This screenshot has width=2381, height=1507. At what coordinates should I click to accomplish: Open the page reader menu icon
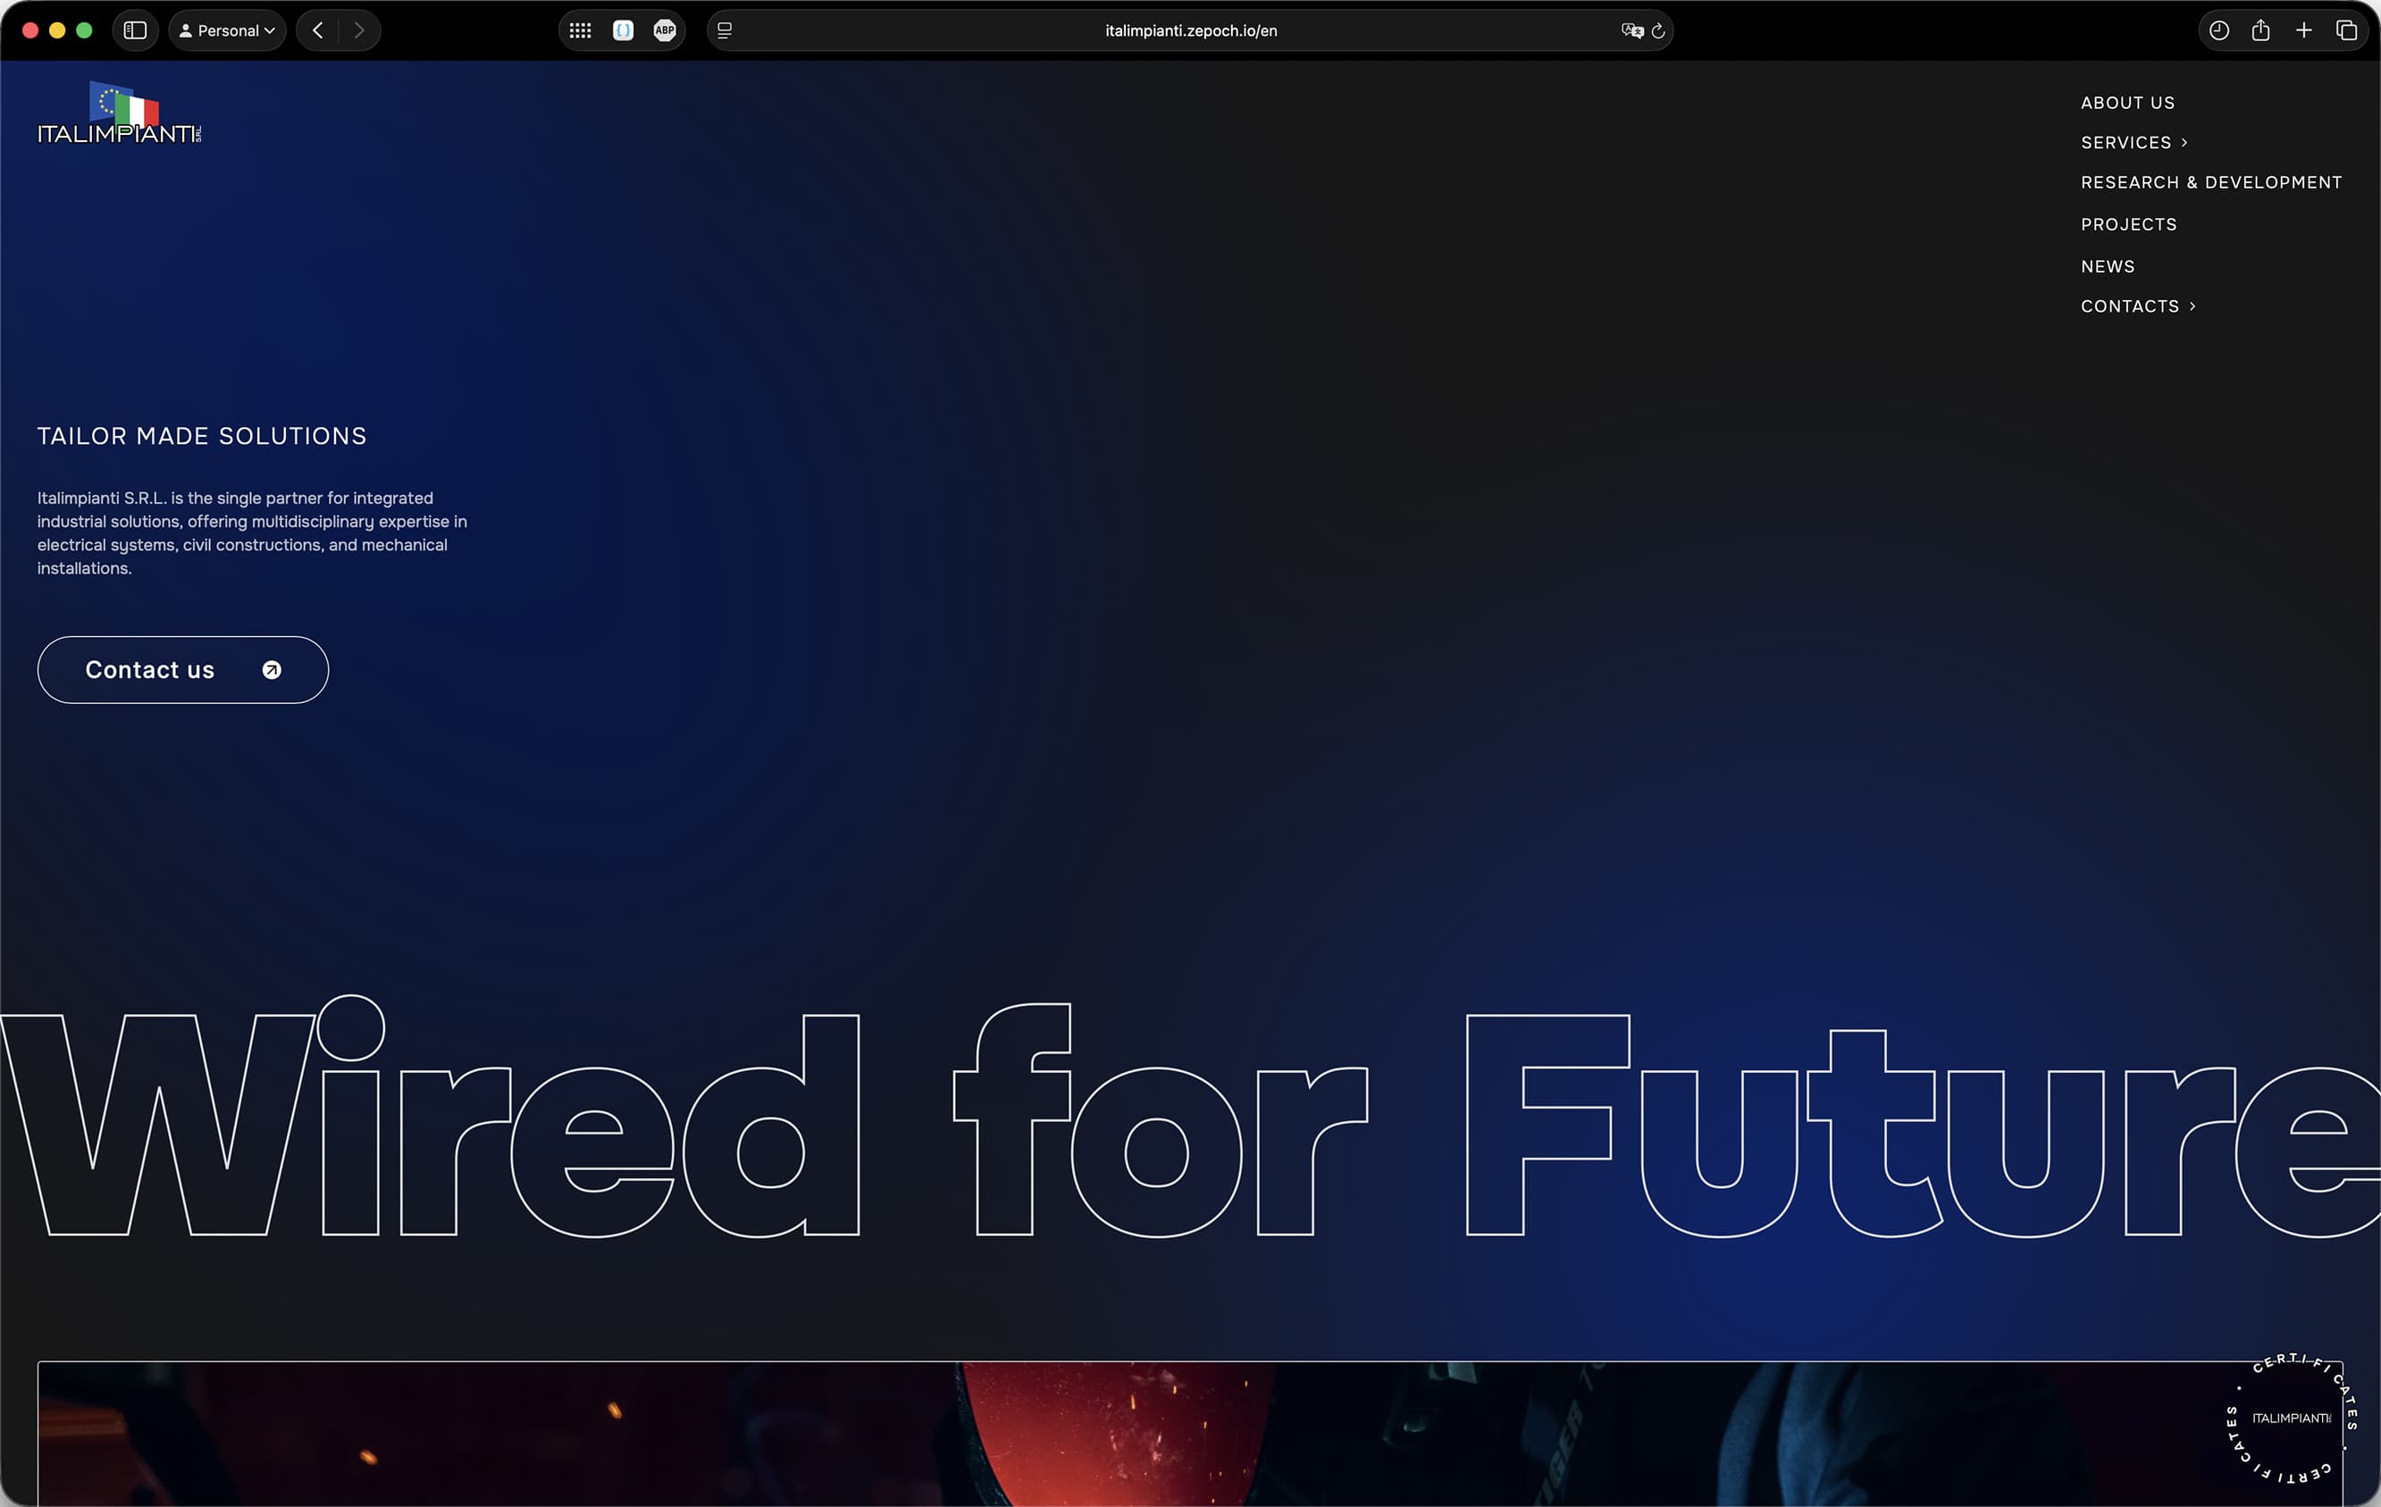click(x=725, y=30)
